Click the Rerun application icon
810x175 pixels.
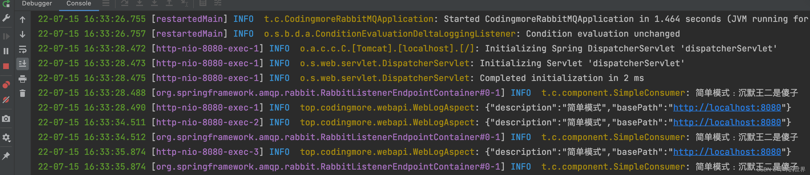click(x=6, y=4)
